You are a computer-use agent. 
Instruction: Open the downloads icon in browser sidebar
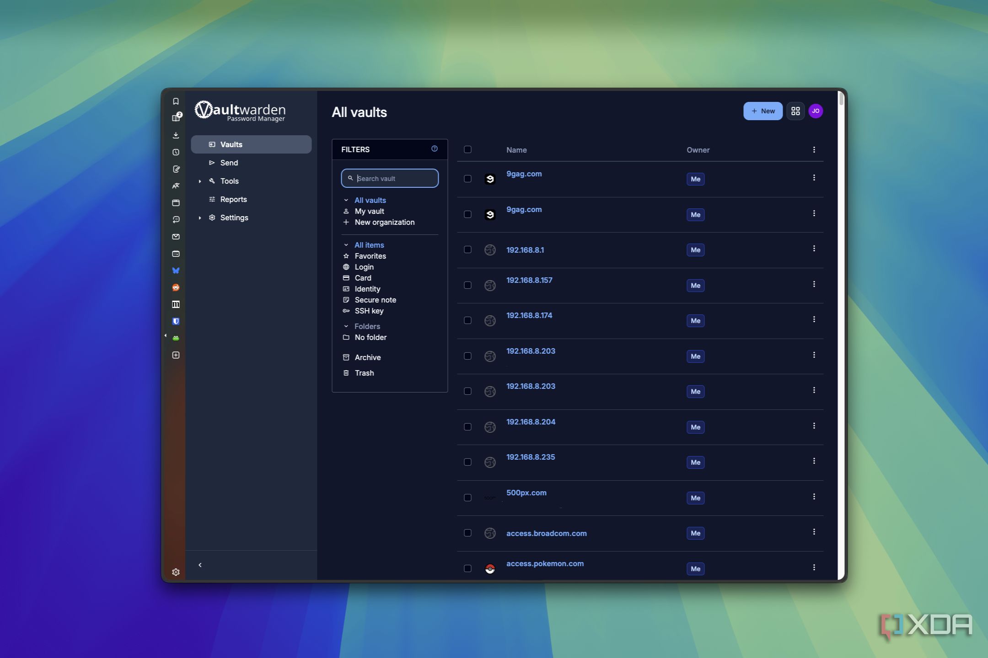pos(176,135)
